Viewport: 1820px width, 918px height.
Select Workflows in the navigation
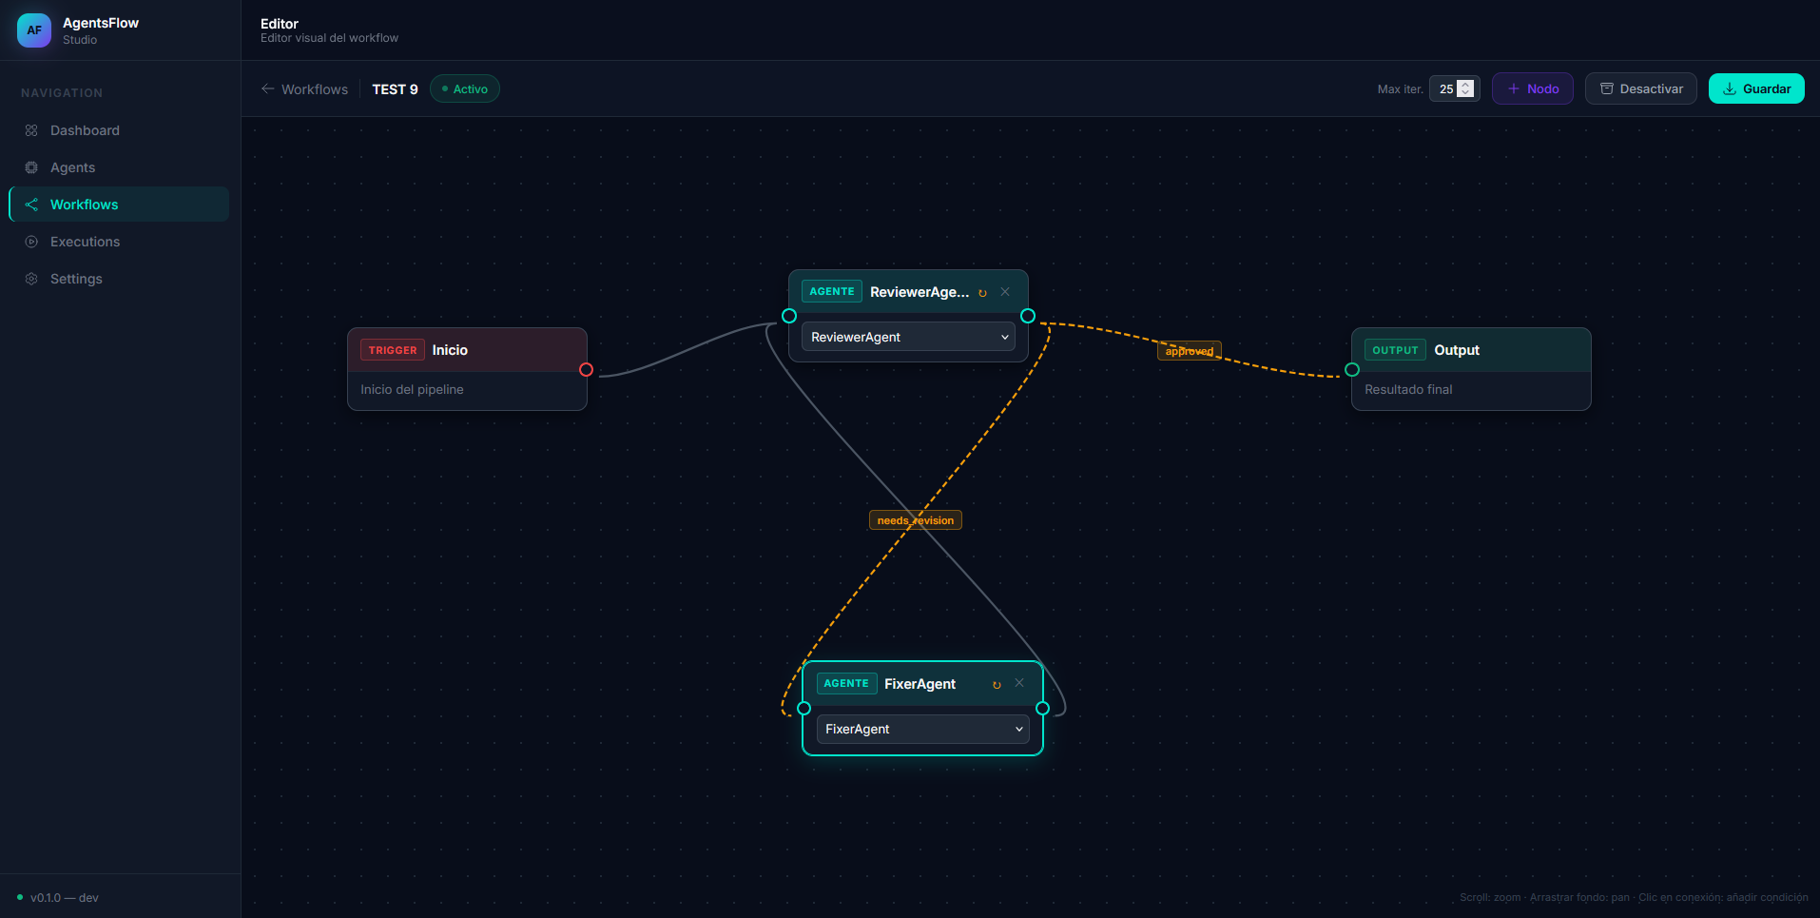point(119,205)
